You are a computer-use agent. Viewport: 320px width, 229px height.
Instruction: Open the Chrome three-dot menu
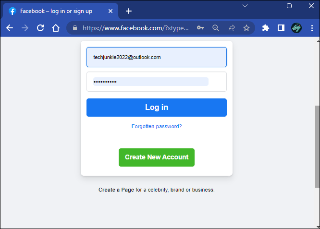312,28
